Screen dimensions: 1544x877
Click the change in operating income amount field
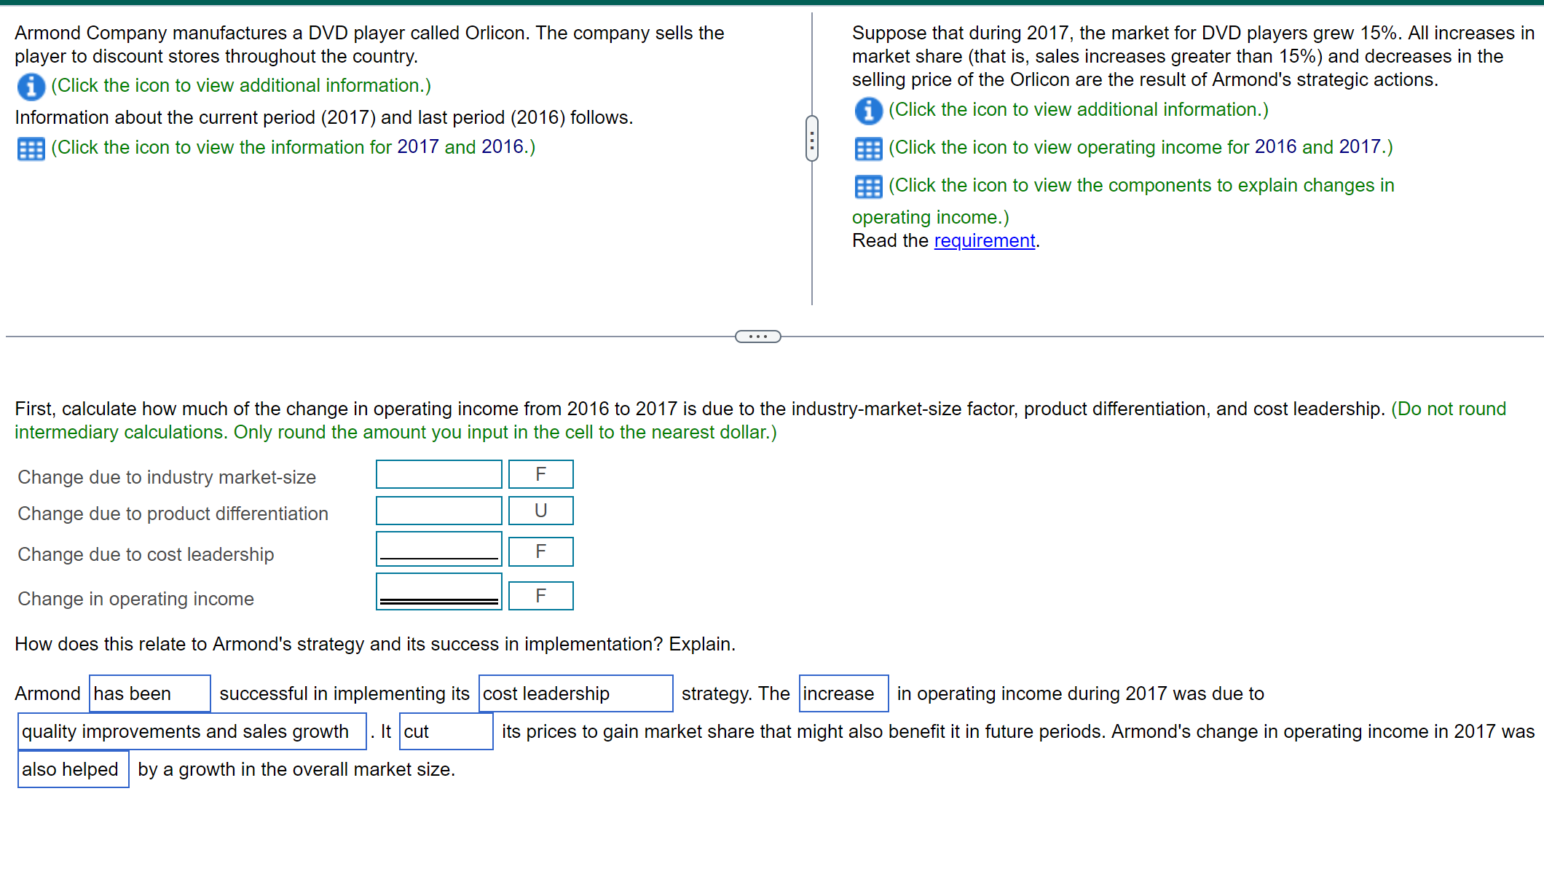pyautogui.click(x=438, y=590)
